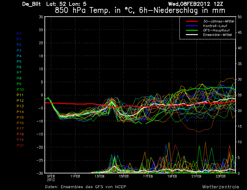Select the P4 ensemble member label
Screen dimensions: 247x190
(x=19, y=56)
